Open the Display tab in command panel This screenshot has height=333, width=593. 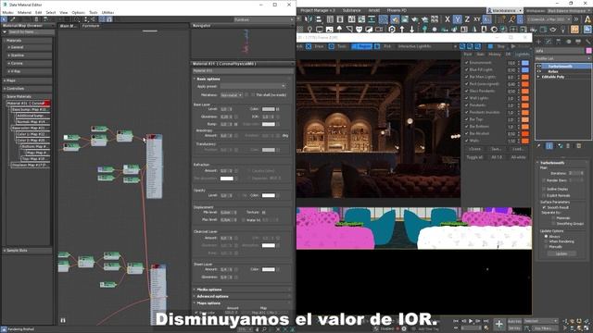pos(578,41)
